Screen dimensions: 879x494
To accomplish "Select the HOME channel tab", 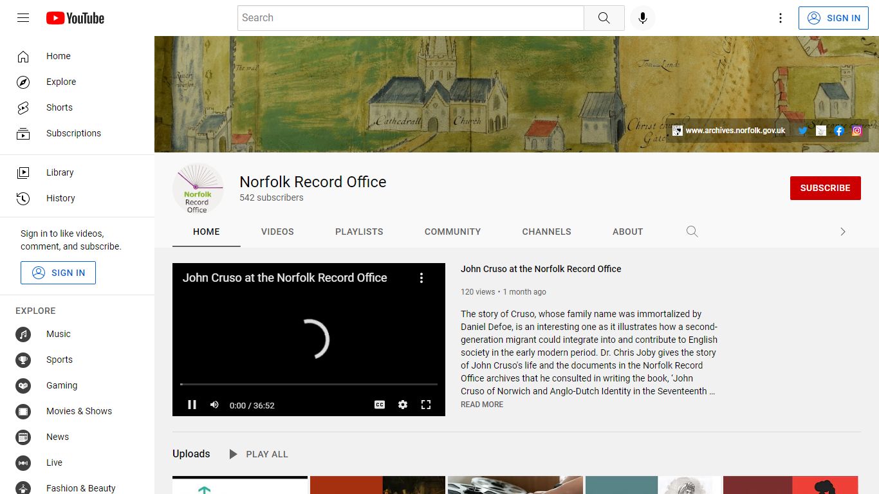I will tap(207, 232).
